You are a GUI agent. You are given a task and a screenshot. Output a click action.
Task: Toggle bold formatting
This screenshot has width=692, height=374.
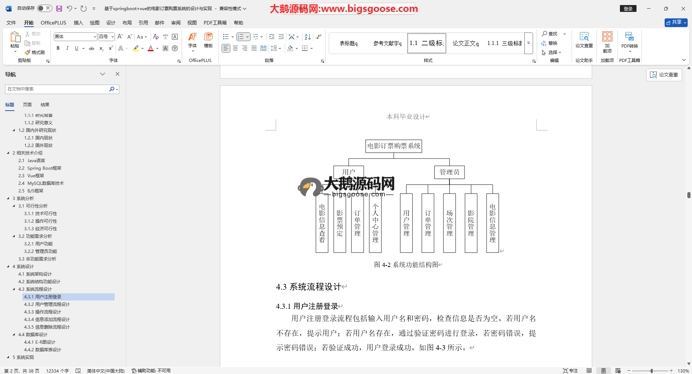(x=58, y=48)
